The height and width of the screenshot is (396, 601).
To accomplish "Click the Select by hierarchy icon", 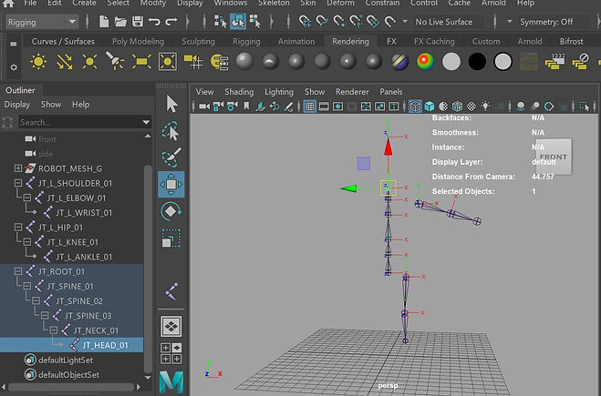I will (x=221, y=22).
